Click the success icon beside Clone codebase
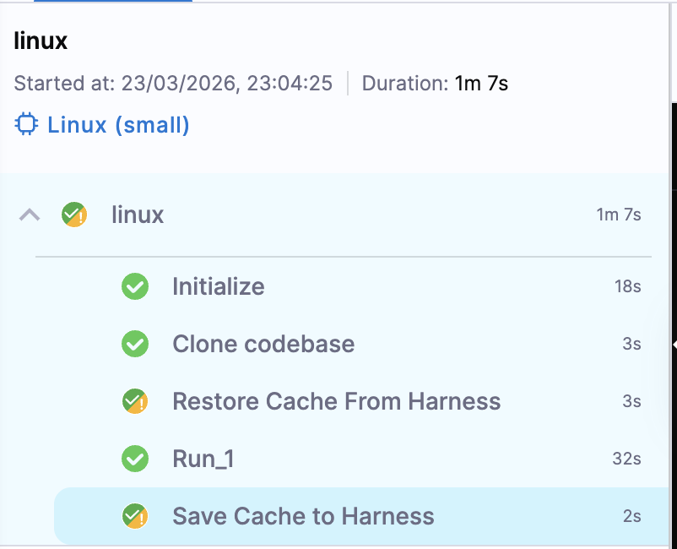Screen dimensions: 677x549 [135, 344]
